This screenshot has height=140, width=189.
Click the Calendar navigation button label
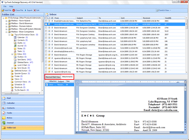pos(11,103)
